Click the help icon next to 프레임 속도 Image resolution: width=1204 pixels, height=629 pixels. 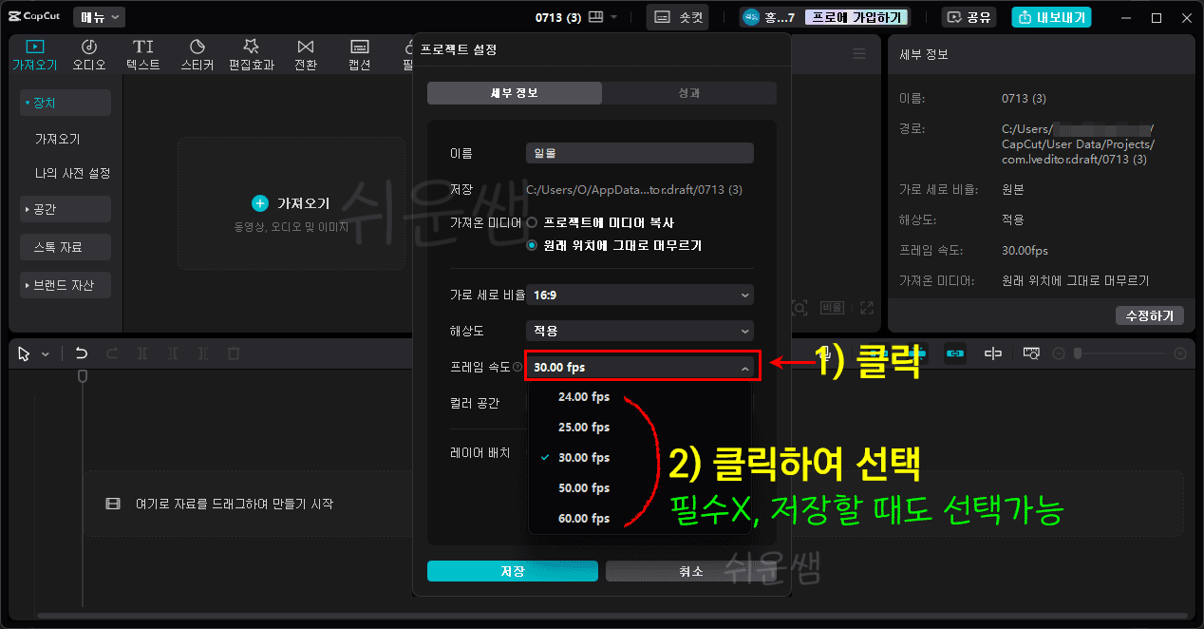pos(517,368)
